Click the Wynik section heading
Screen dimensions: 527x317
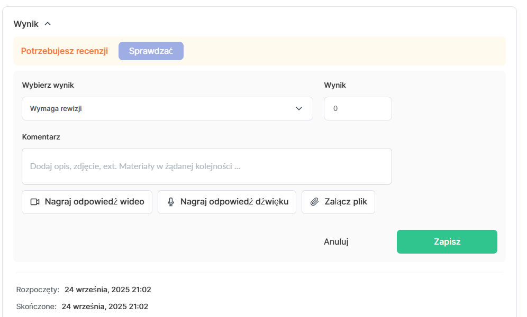tap(26, 24)
